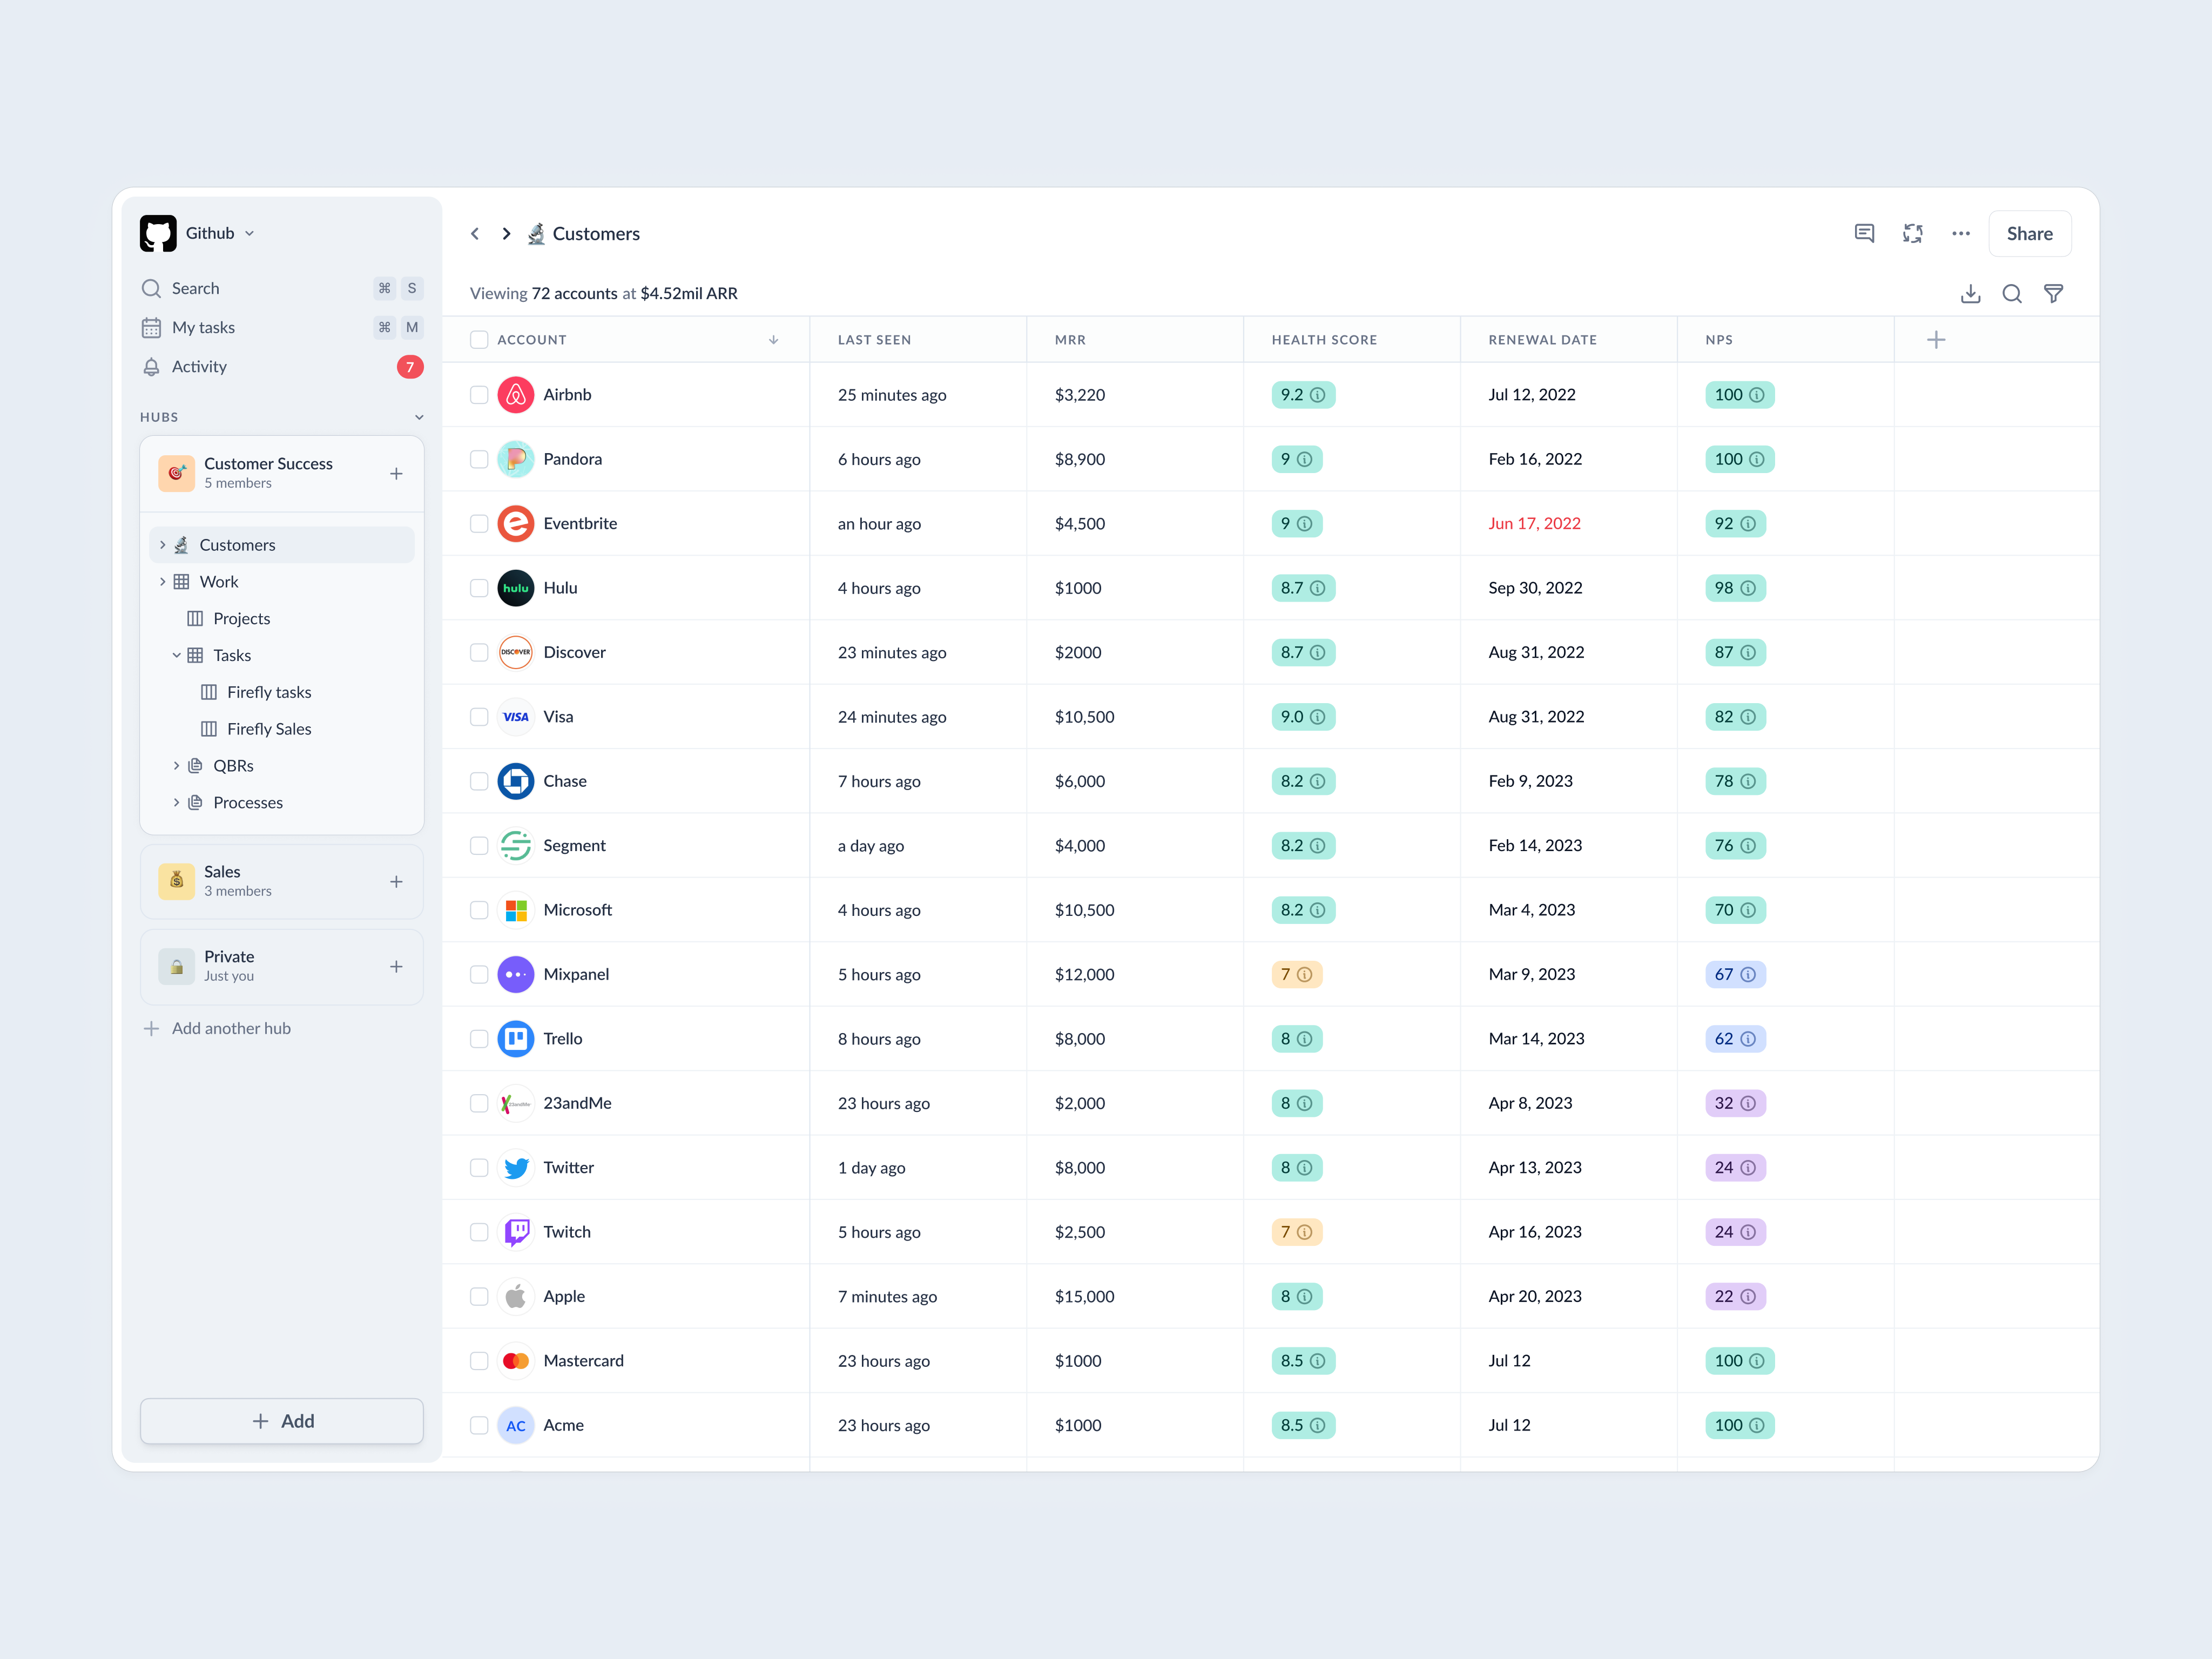Click Eventbrite renewal date Jun 17, 2022
The width and height of the screenshot is (2212, 1659).
1534,523
